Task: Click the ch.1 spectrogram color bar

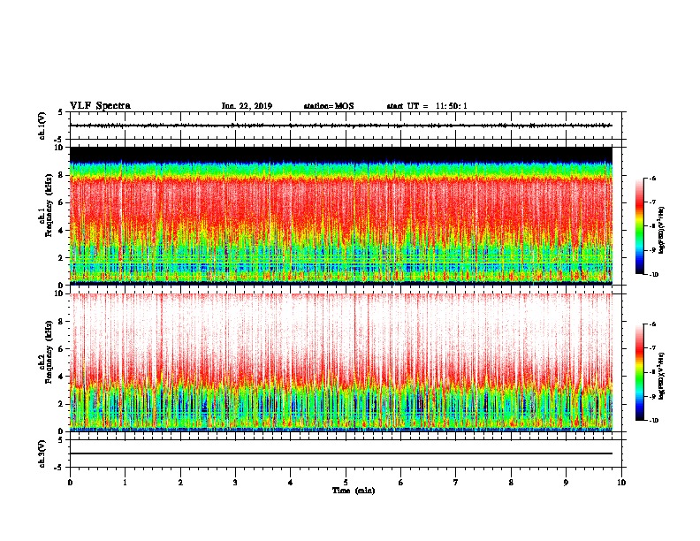Action: 639,226
